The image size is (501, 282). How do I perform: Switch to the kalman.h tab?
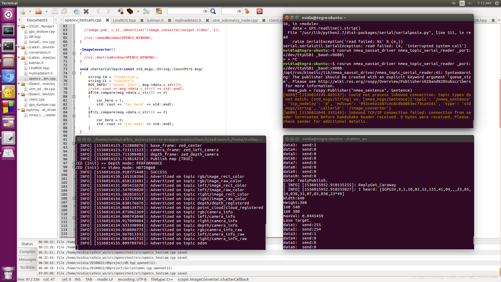[x=155, y=20]
